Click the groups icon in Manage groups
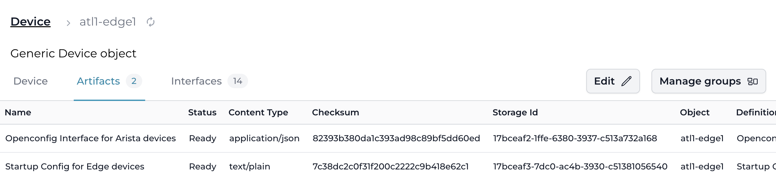 tap(752, 81)
